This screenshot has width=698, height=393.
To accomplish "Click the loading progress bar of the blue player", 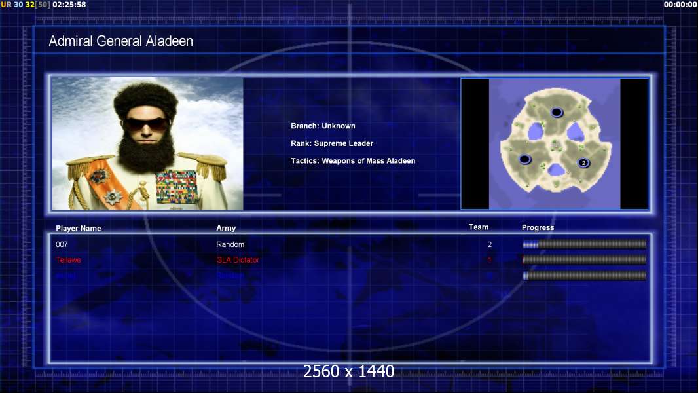I will click(585, 276).
